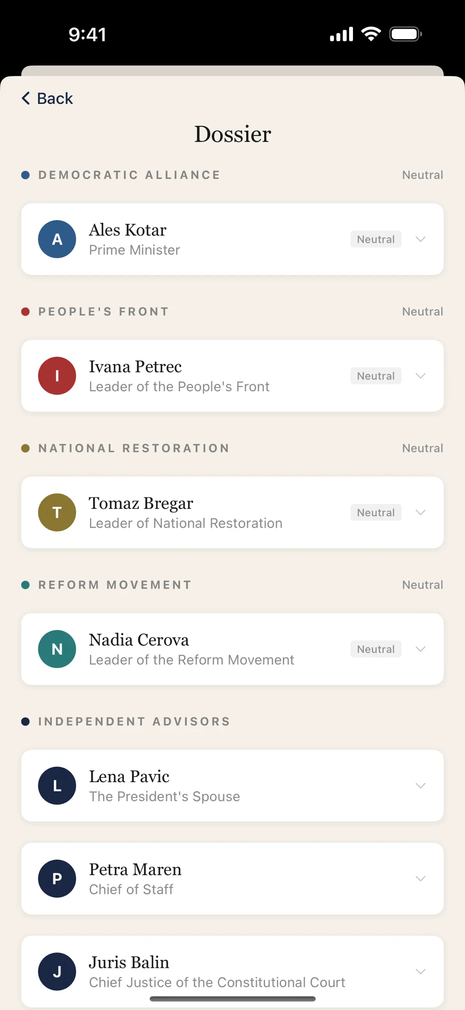Viewport: 465px width, 1010px height.
Task: Expand the Ivana Petrec card chevron
Action: pyautogui.click(x=420, y=376)
